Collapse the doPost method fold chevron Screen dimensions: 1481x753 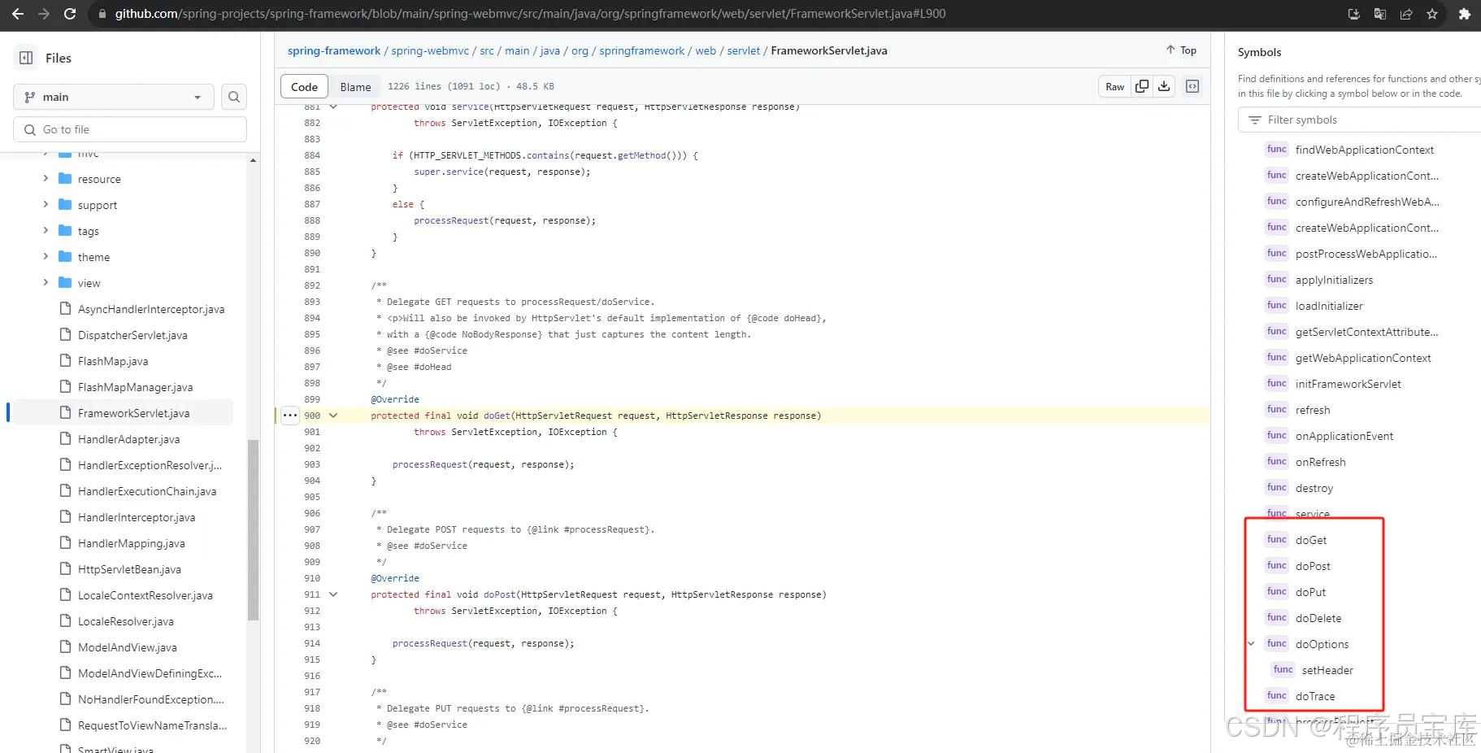pos(333,594)
